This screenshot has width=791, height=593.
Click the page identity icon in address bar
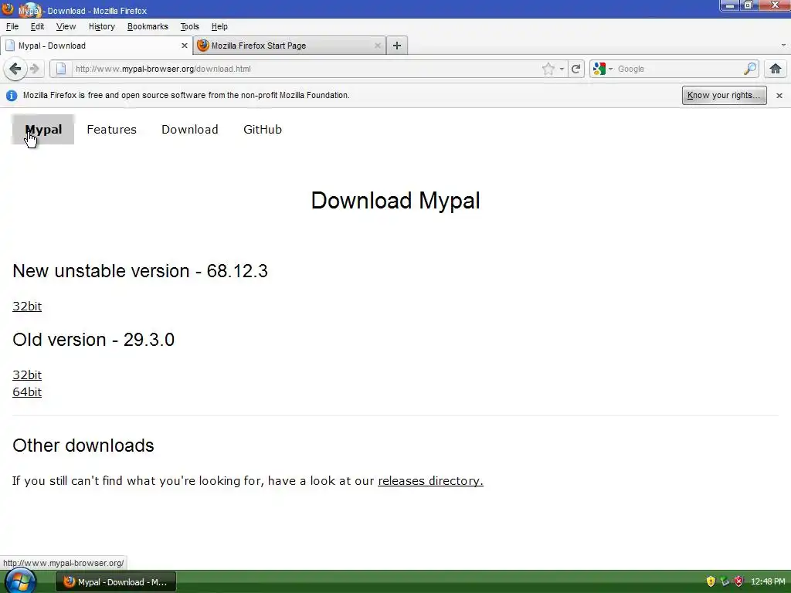tap(60, 69)
